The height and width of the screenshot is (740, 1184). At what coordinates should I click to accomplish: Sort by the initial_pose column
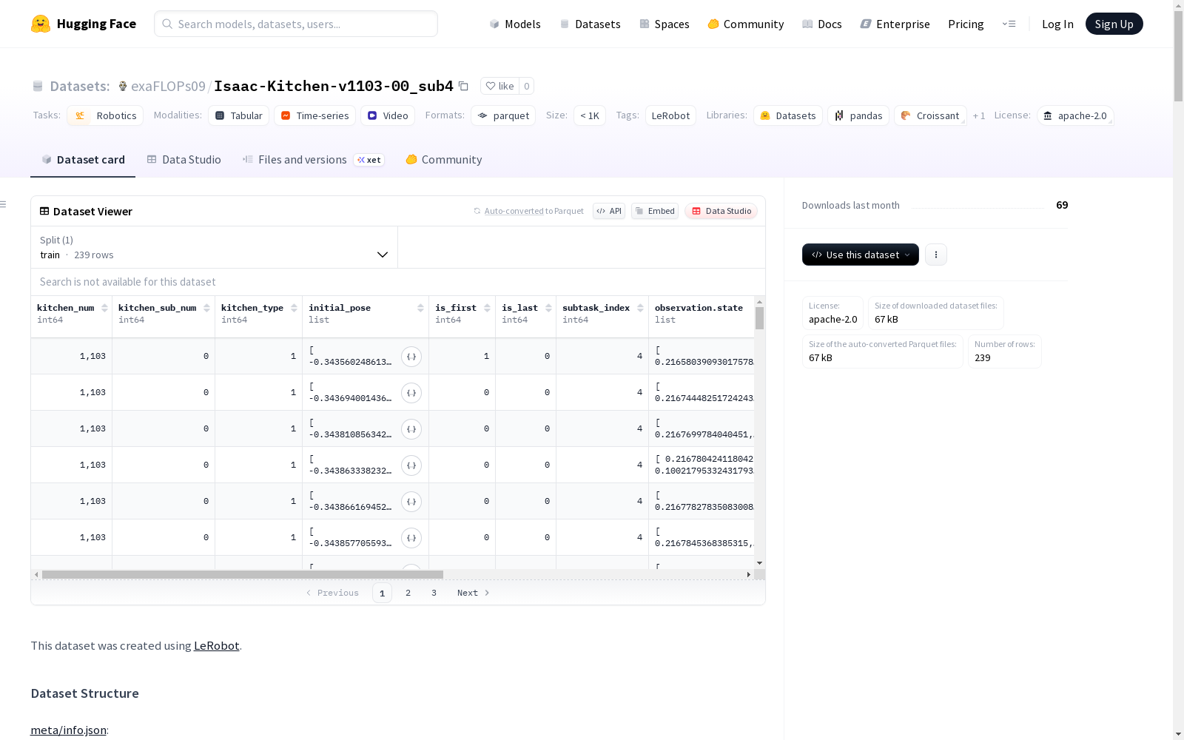pyautogui.click(x=420, y=308)
